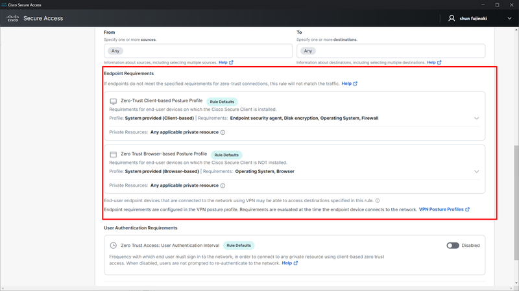Image resolution: width=519 pixels, height=291 pixels.
Task: Toggle the User Authentication Interval switch
Action: pyautogui.click(x=453, y=246)
